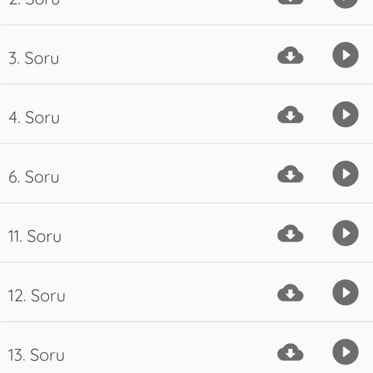The height and width of the screenshot is (373, 373).
Task: Tap the 13. Soru text
Action: click(36, 355)
